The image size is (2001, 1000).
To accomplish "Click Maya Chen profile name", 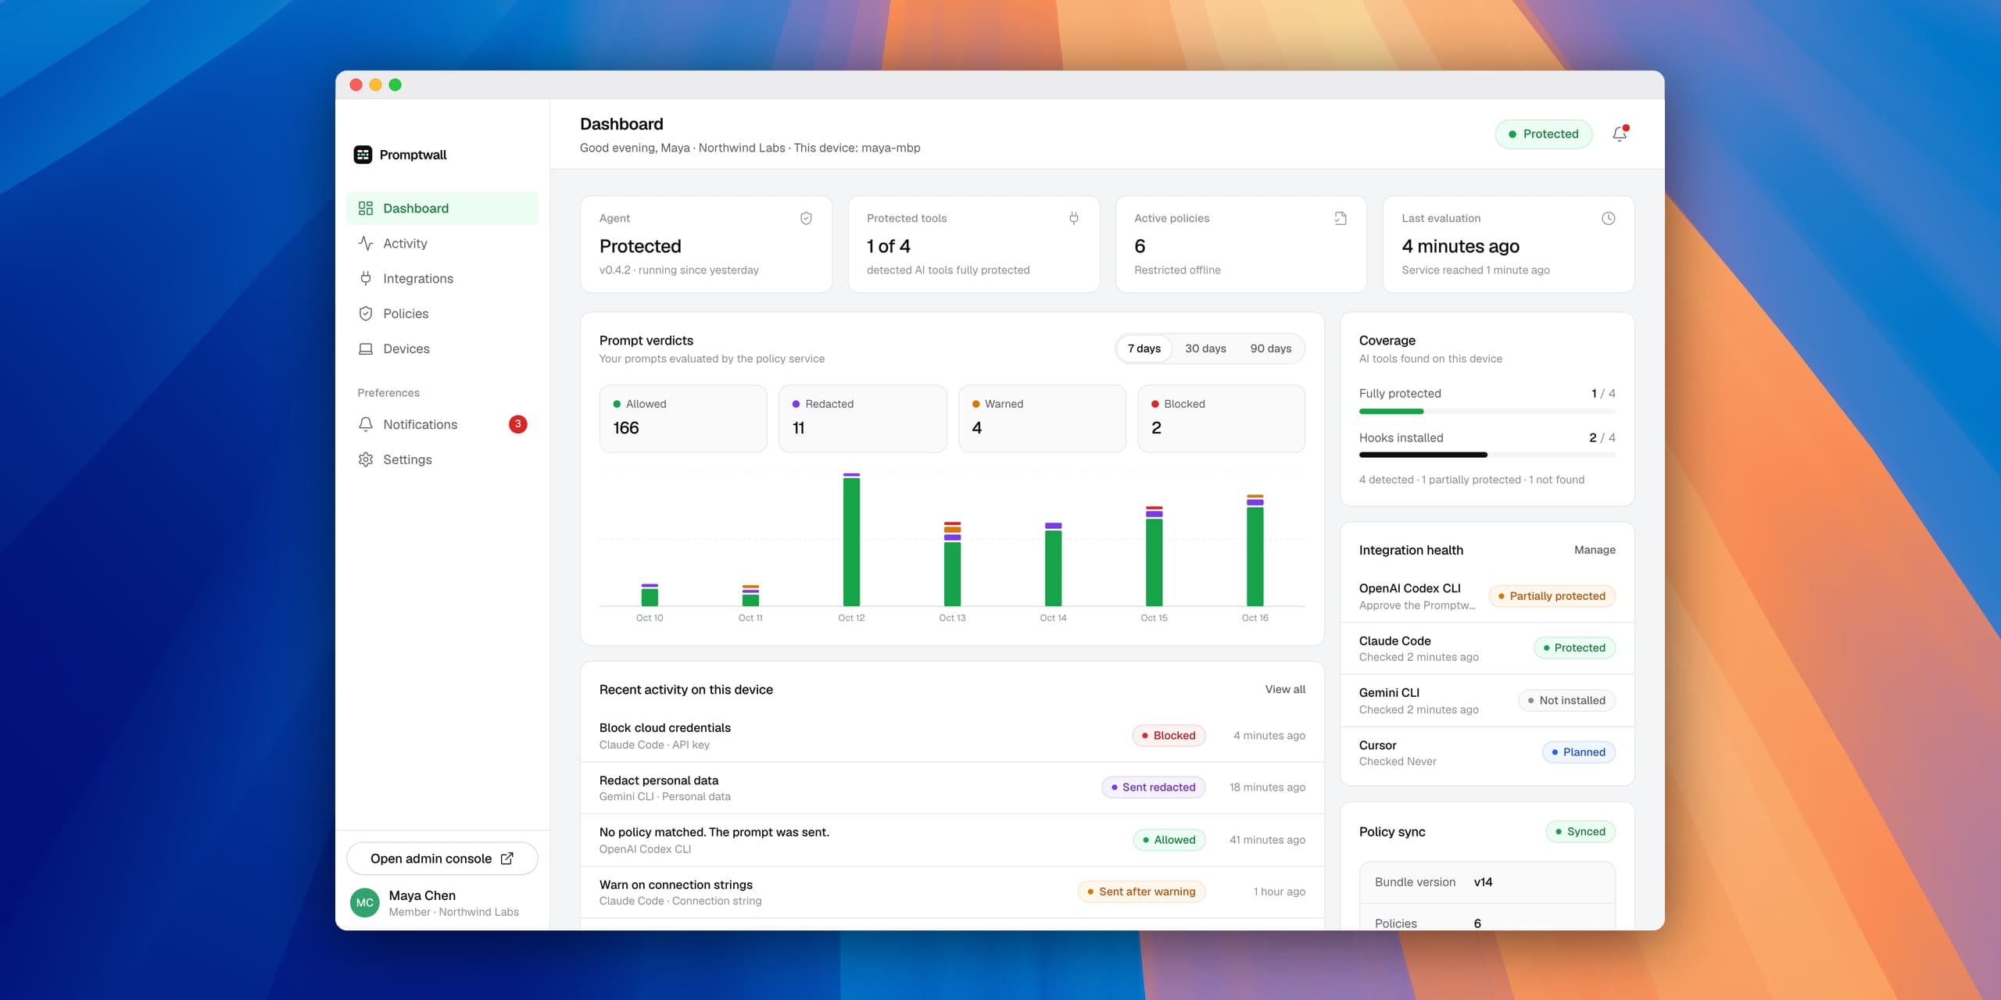I will click(x=422, y=895).
